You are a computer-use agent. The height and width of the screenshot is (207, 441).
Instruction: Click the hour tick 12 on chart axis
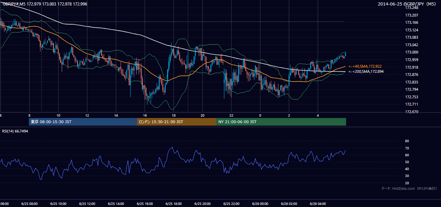pos(87,115)
